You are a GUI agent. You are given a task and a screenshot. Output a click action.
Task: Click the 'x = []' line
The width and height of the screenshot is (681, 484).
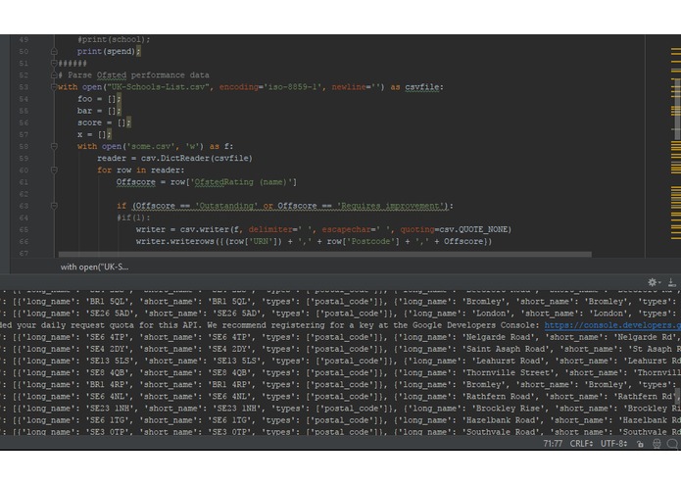94,134
